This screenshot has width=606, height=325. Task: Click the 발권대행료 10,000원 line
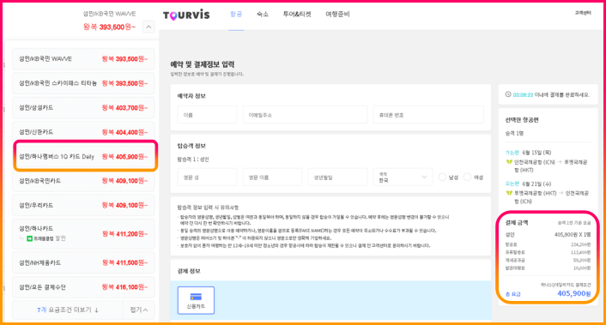click(x=548, y=268)
